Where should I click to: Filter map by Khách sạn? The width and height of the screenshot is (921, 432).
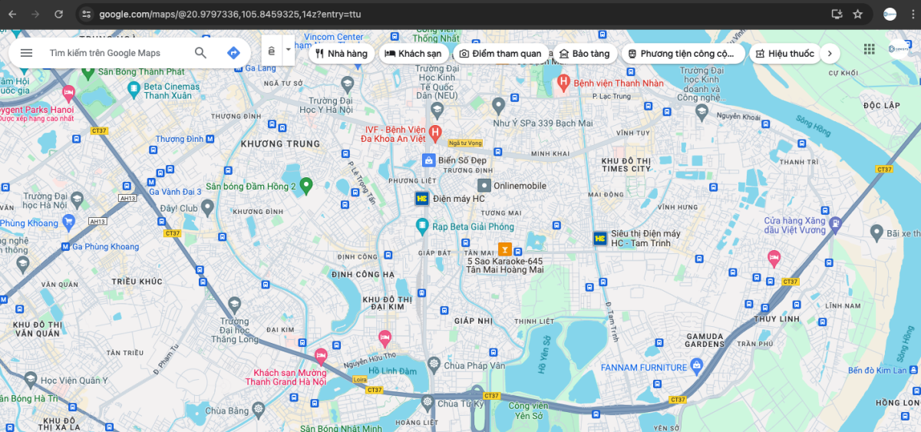(x=413, y=54)
